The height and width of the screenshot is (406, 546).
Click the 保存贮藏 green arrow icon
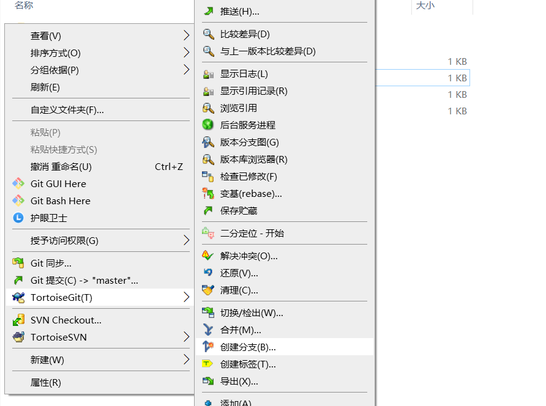[208, 210]
